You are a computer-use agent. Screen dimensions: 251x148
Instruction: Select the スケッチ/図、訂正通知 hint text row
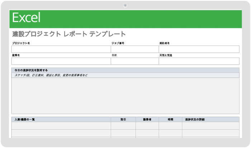[126, 75]
